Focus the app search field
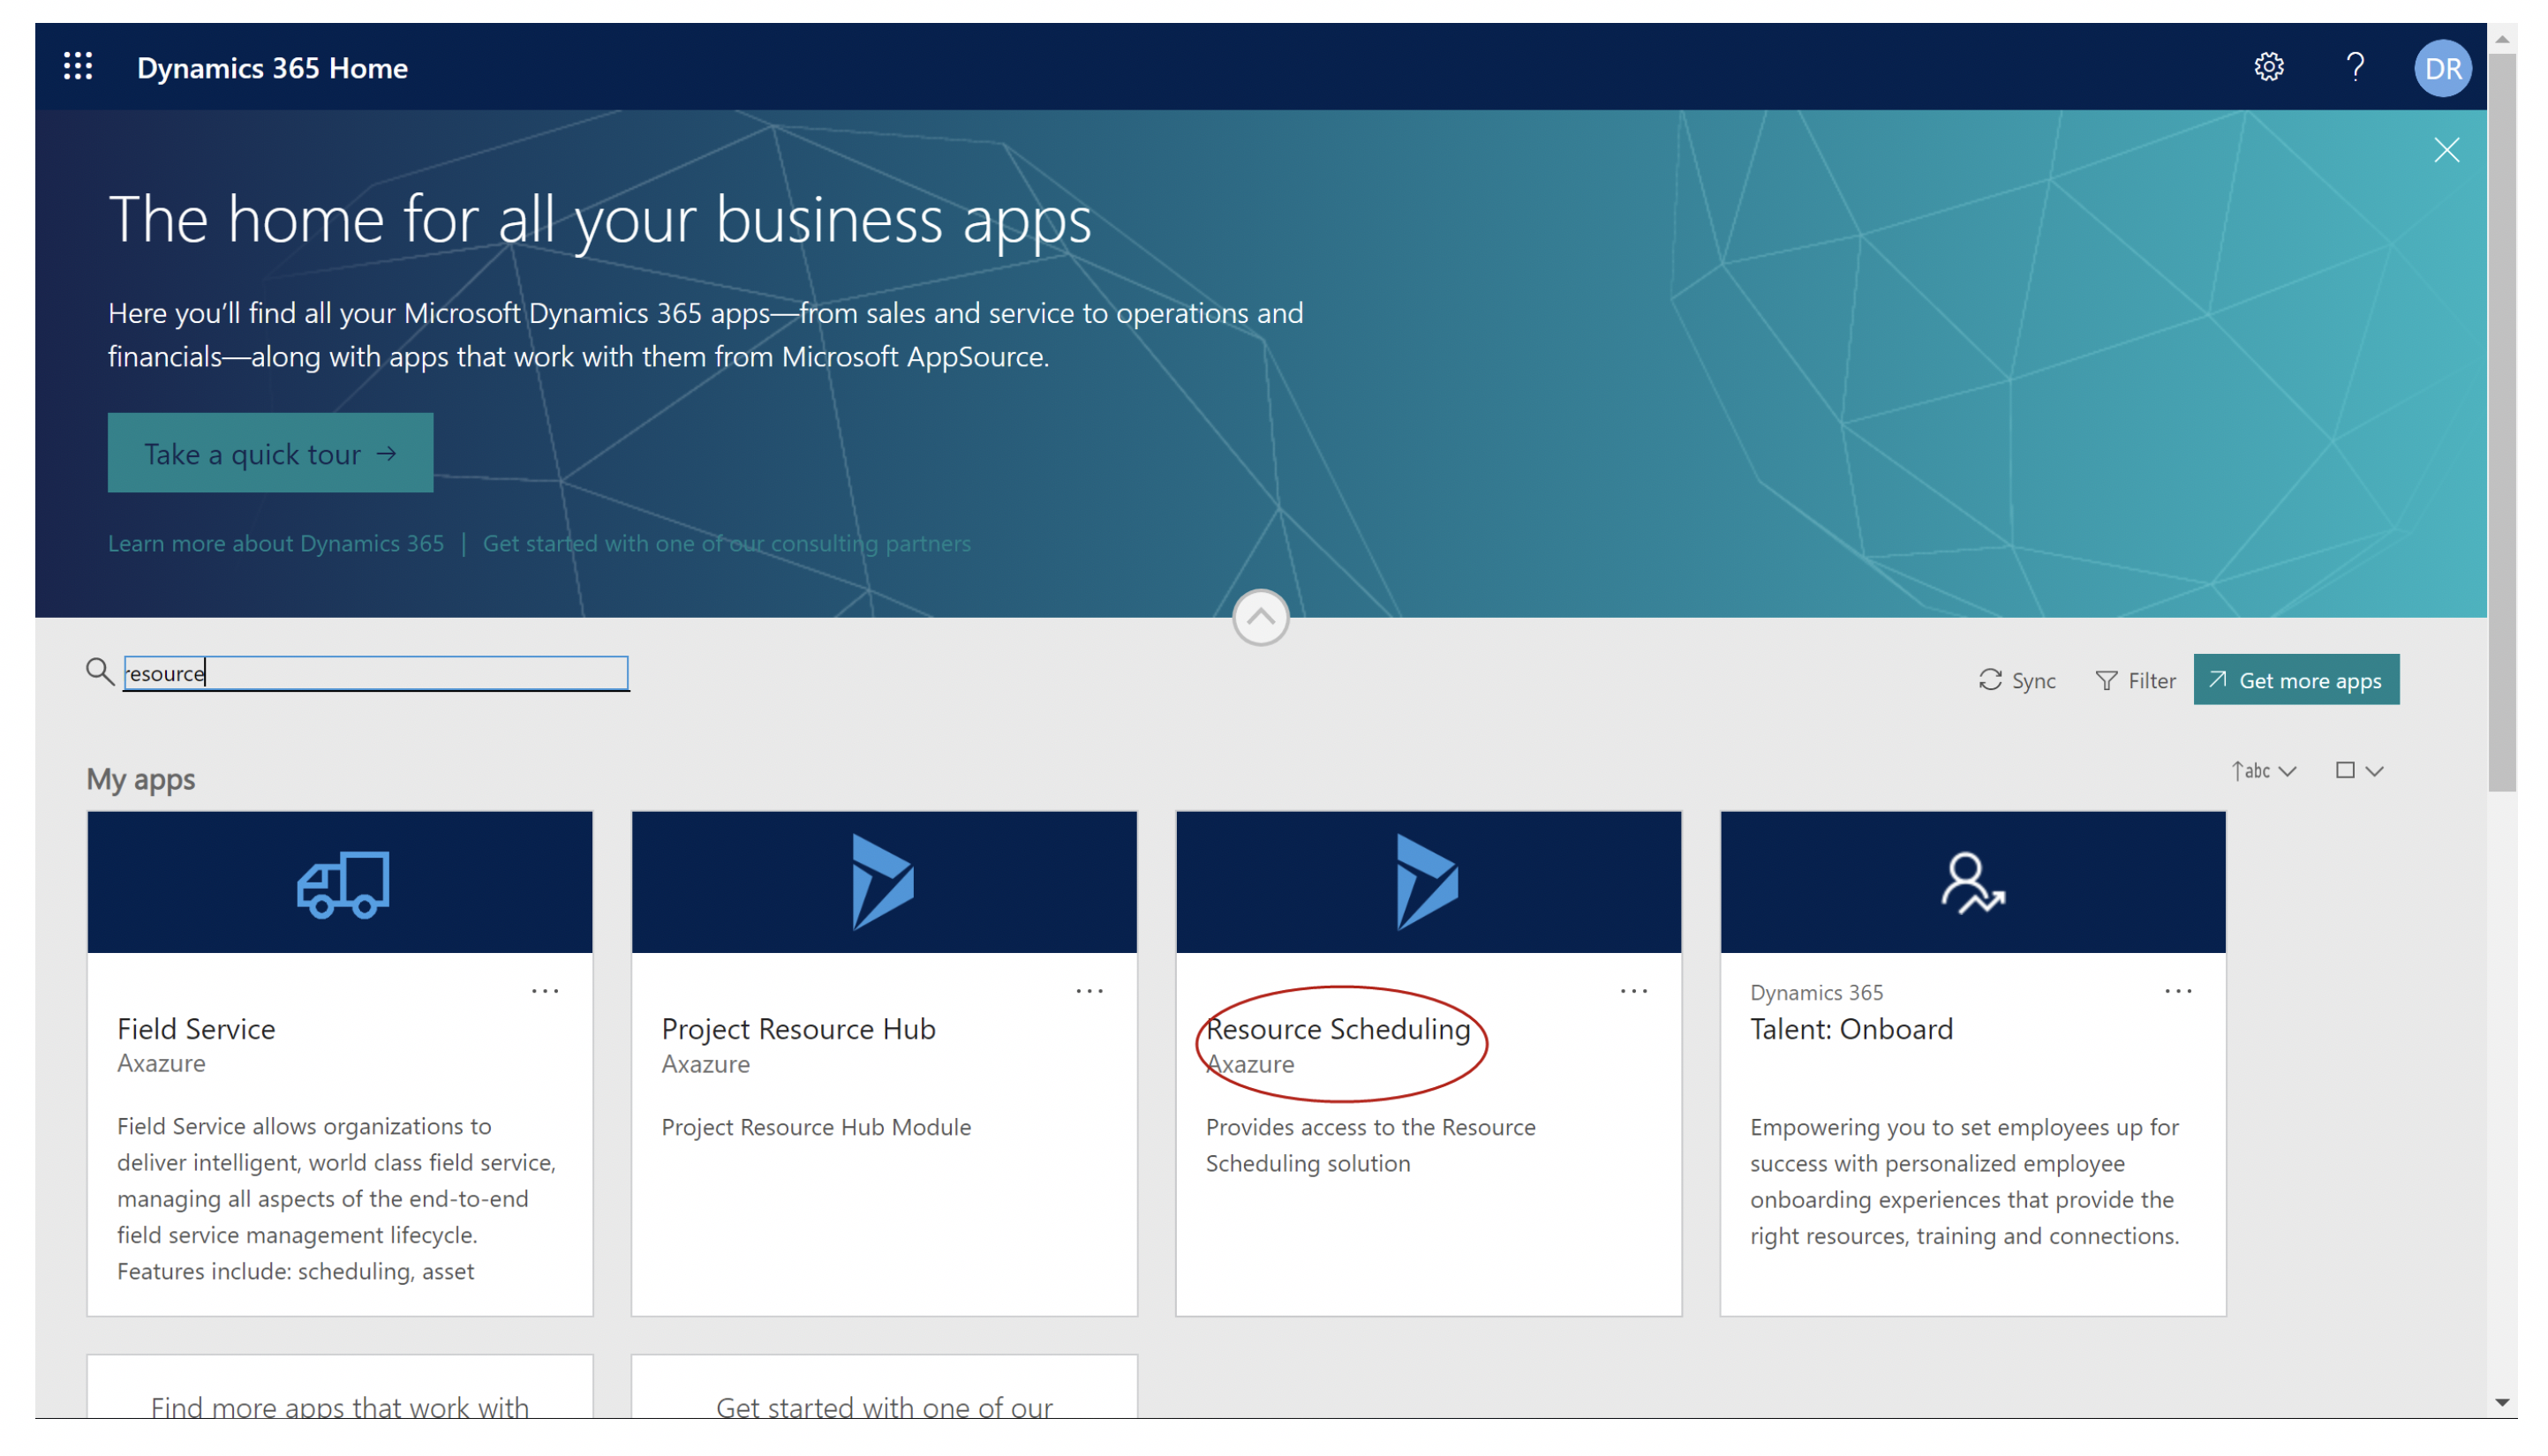 tap(375, 673)
